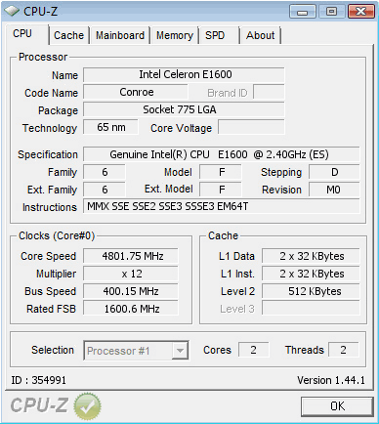Click the Level 2 value 512 KBytes

pos(311,291)
